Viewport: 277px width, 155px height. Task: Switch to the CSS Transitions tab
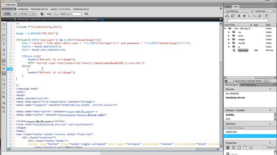tap(248, 85)
